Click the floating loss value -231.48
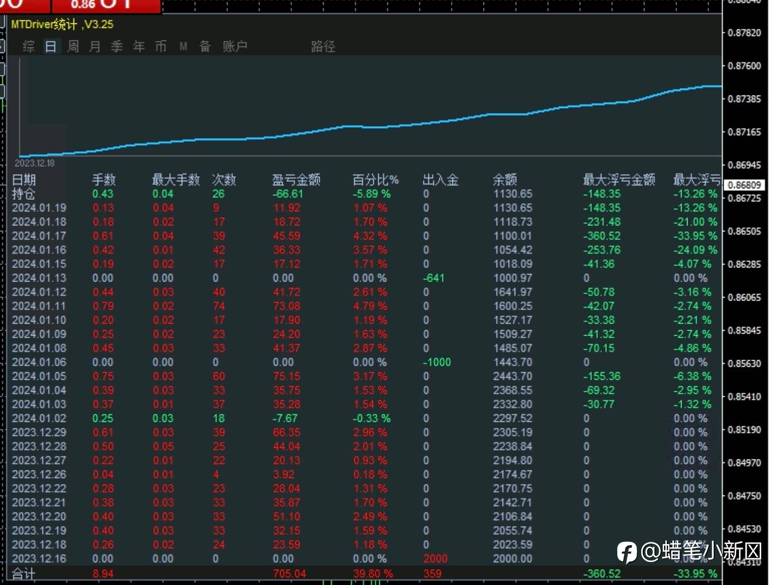Image resolution: width=770 pixels, height=585 pixels. pos(602,222)
